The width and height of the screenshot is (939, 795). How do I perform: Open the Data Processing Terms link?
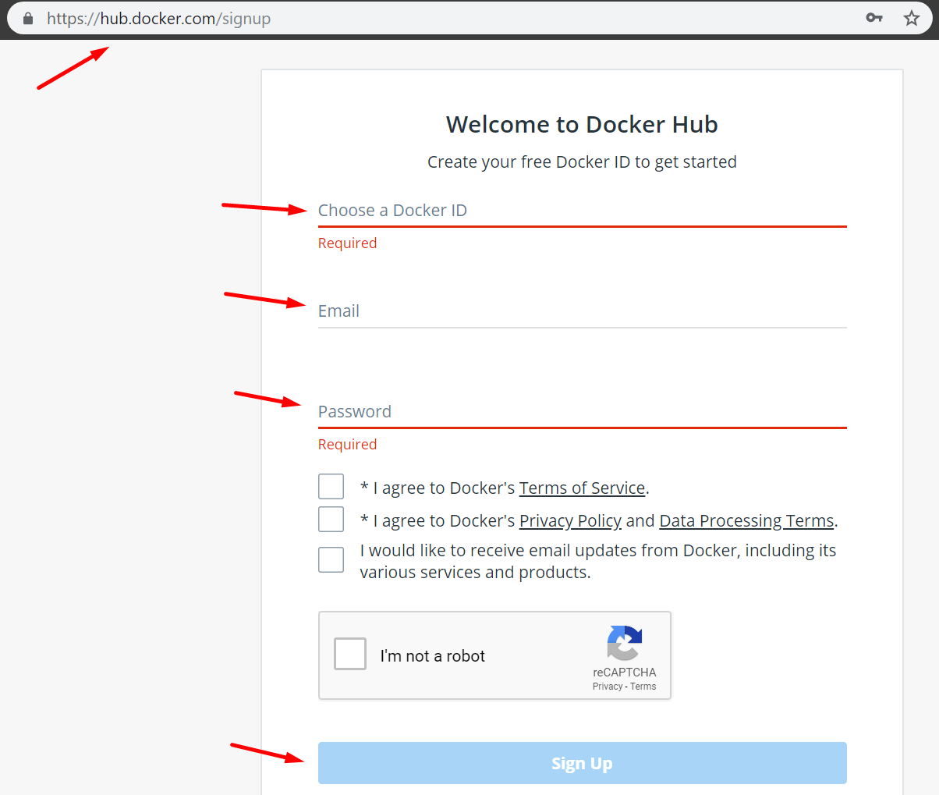746,521
